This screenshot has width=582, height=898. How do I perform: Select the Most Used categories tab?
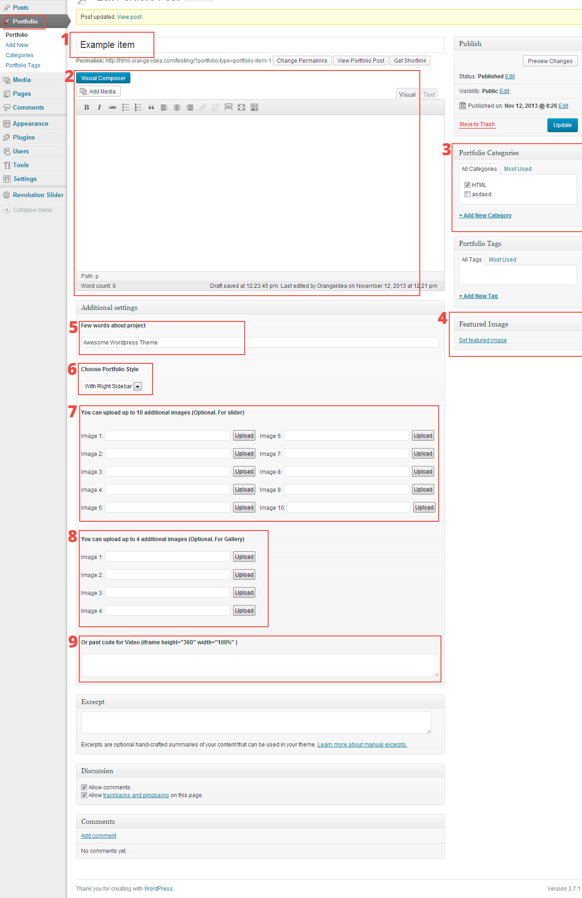point(517,169)
